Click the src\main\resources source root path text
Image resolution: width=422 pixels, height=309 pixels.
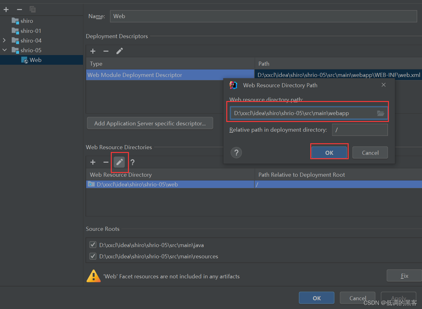(x=159, y=256)
